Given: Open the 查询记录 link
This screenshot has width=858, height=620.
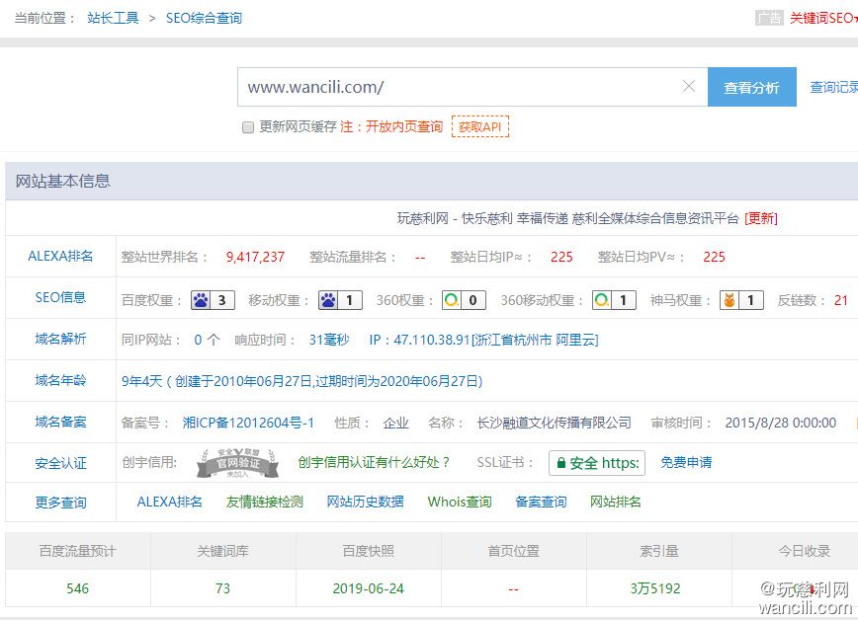Looking at the screenshot, I should click(x=834, y=87).
